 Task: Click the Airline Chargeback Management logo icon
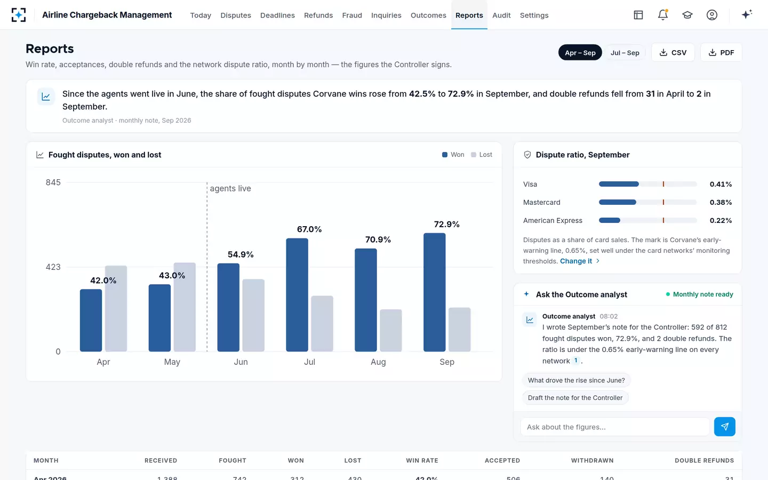click(19, 15)
